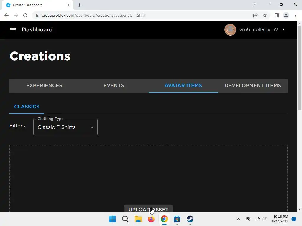Open network settings tray icon

coord(257,219)
